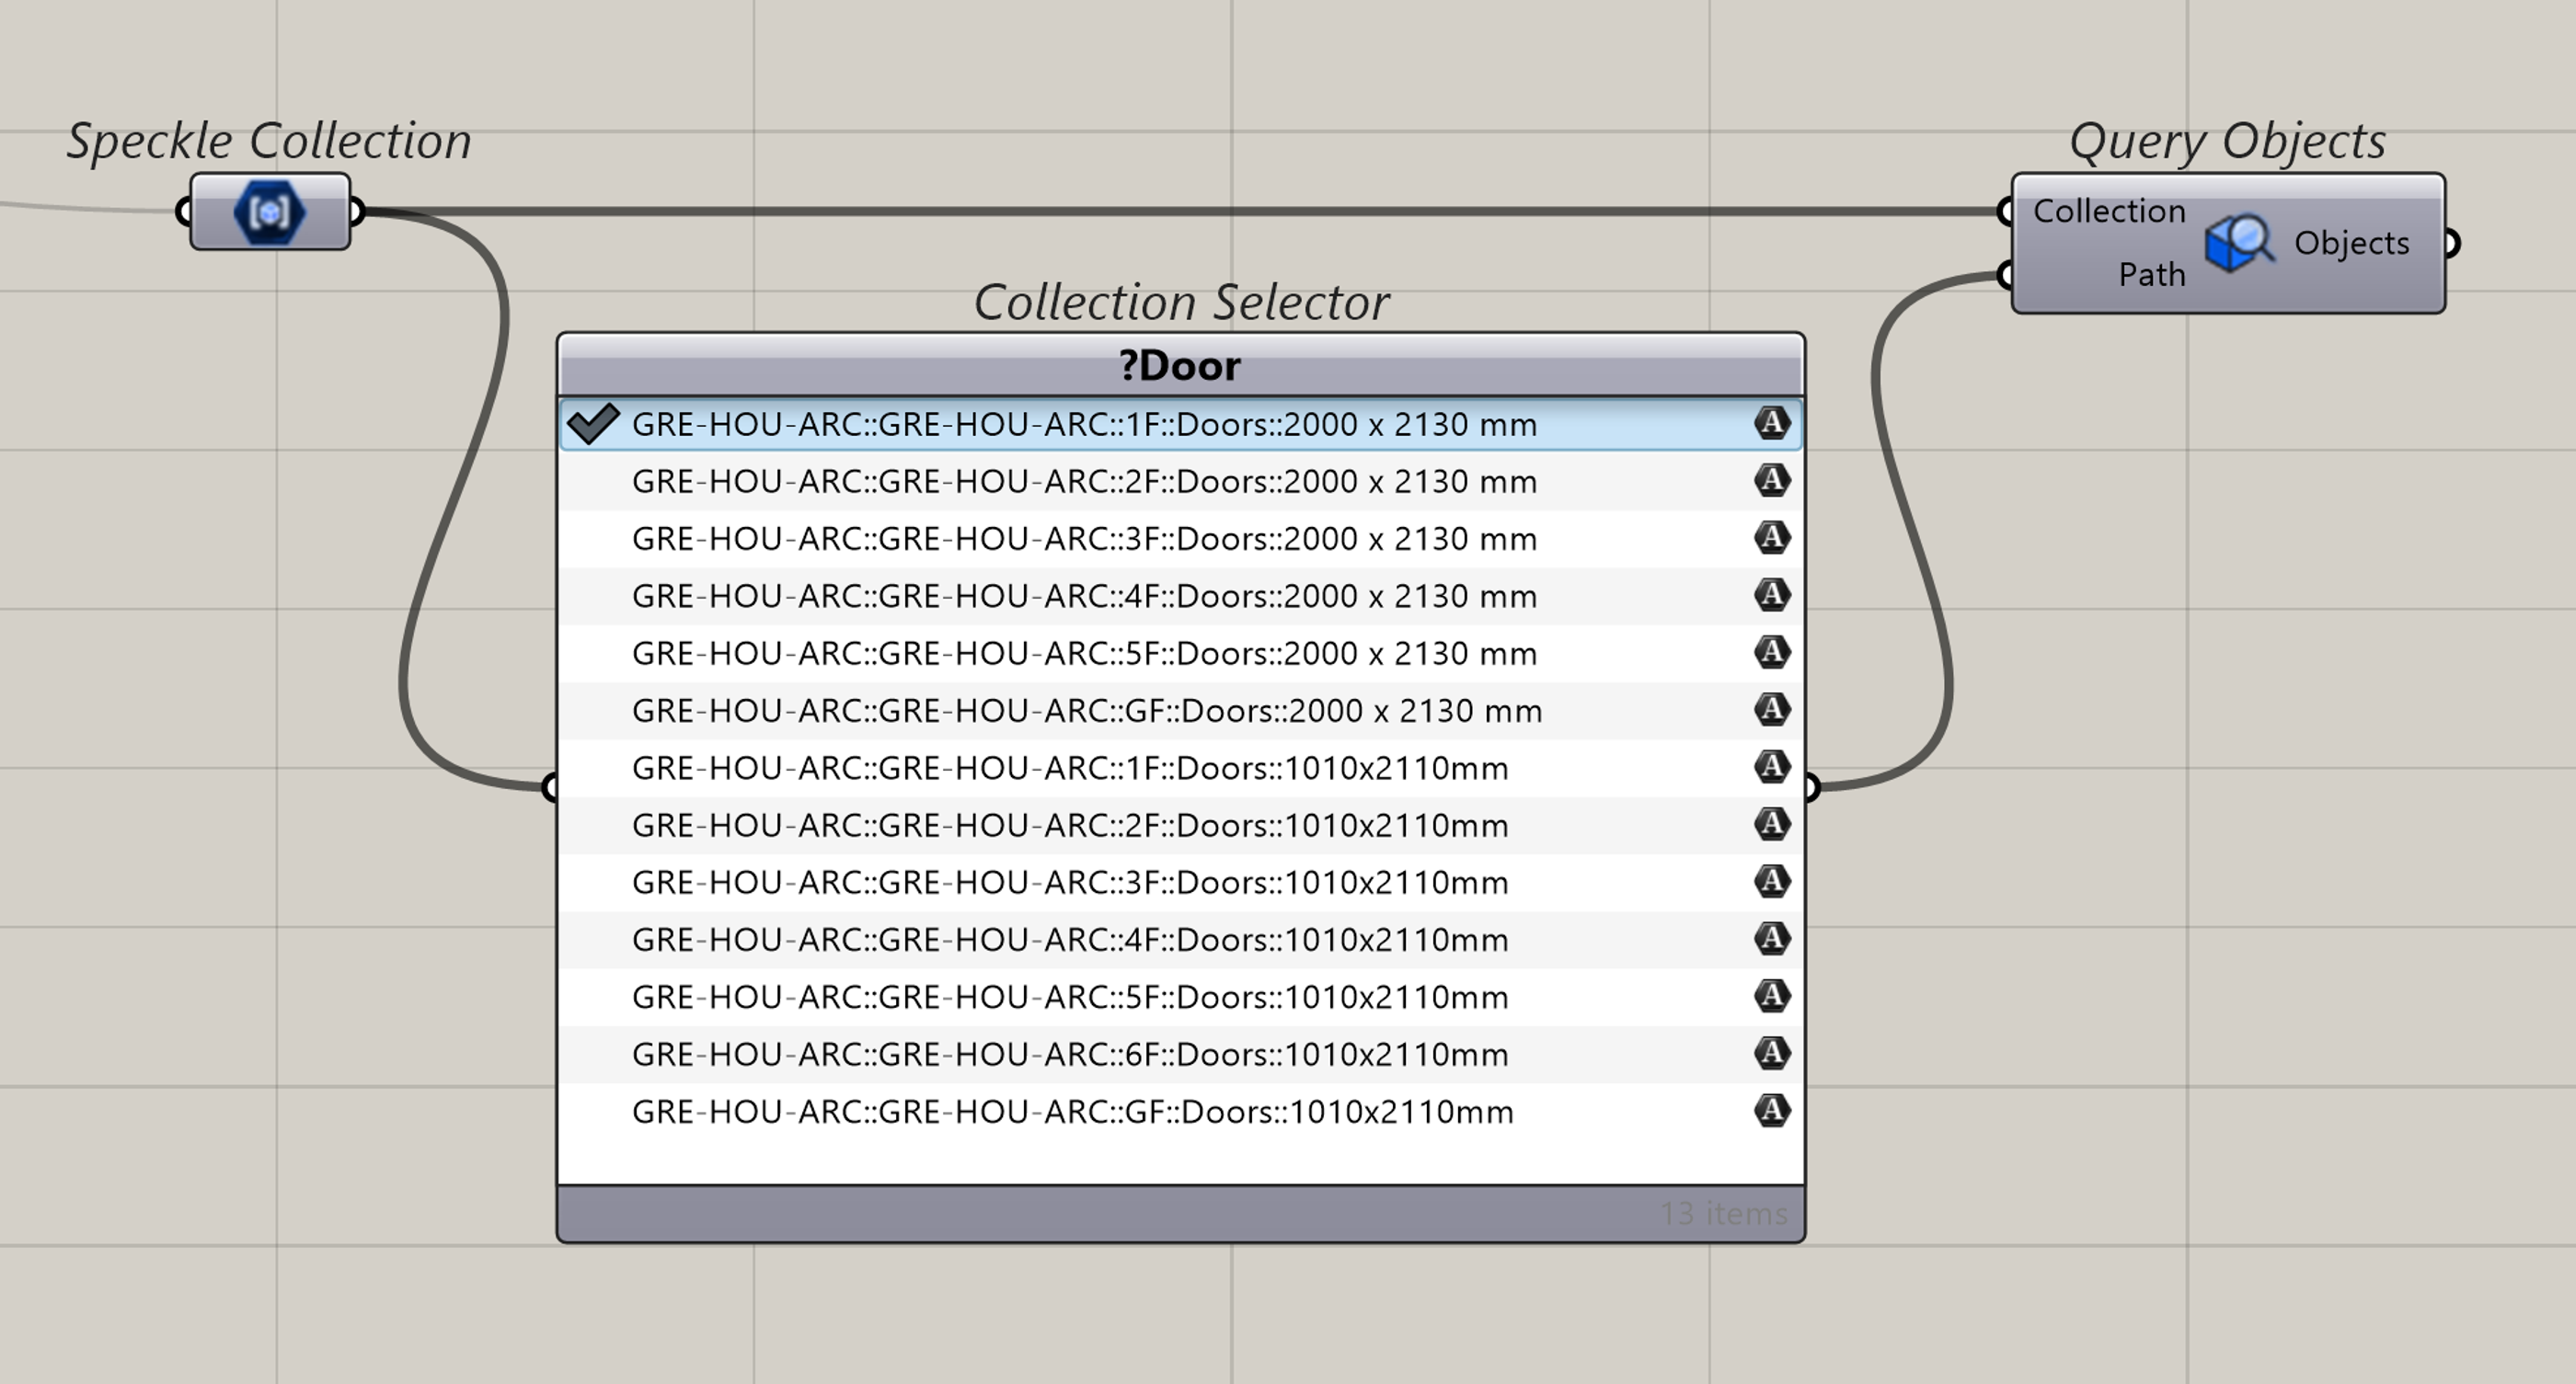Click the Speckle Collection hexagon icon
This screenshot has height=1384, width=2576.
[x=270, y=212]
